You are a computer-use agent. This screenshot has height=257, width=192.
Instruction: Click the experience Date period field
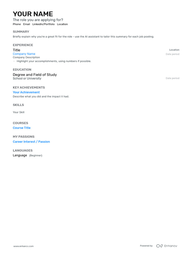pos(172,54)
